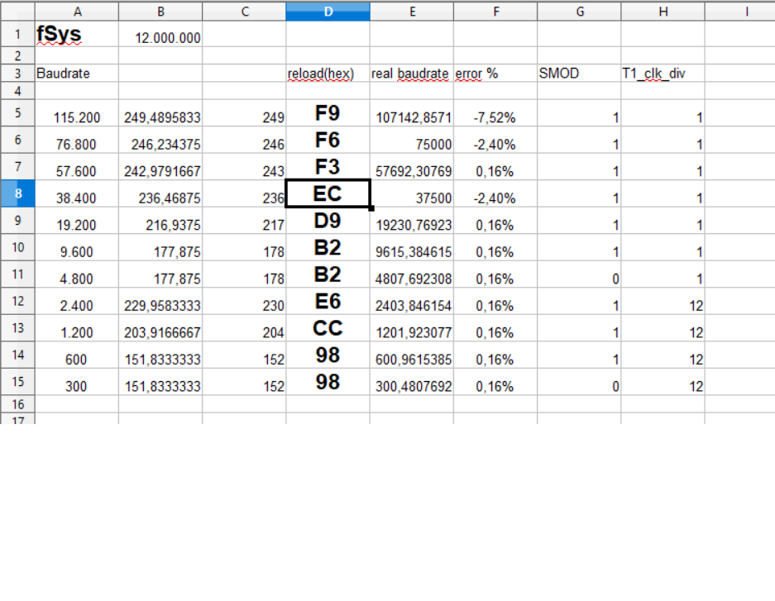Click the 19230,76923 real baudrate cell
Screen dimensions: 775x601
[412, 220]
